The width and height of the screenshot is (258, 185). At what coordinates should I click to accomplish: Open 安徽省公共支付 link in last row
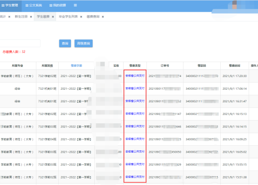135,177
